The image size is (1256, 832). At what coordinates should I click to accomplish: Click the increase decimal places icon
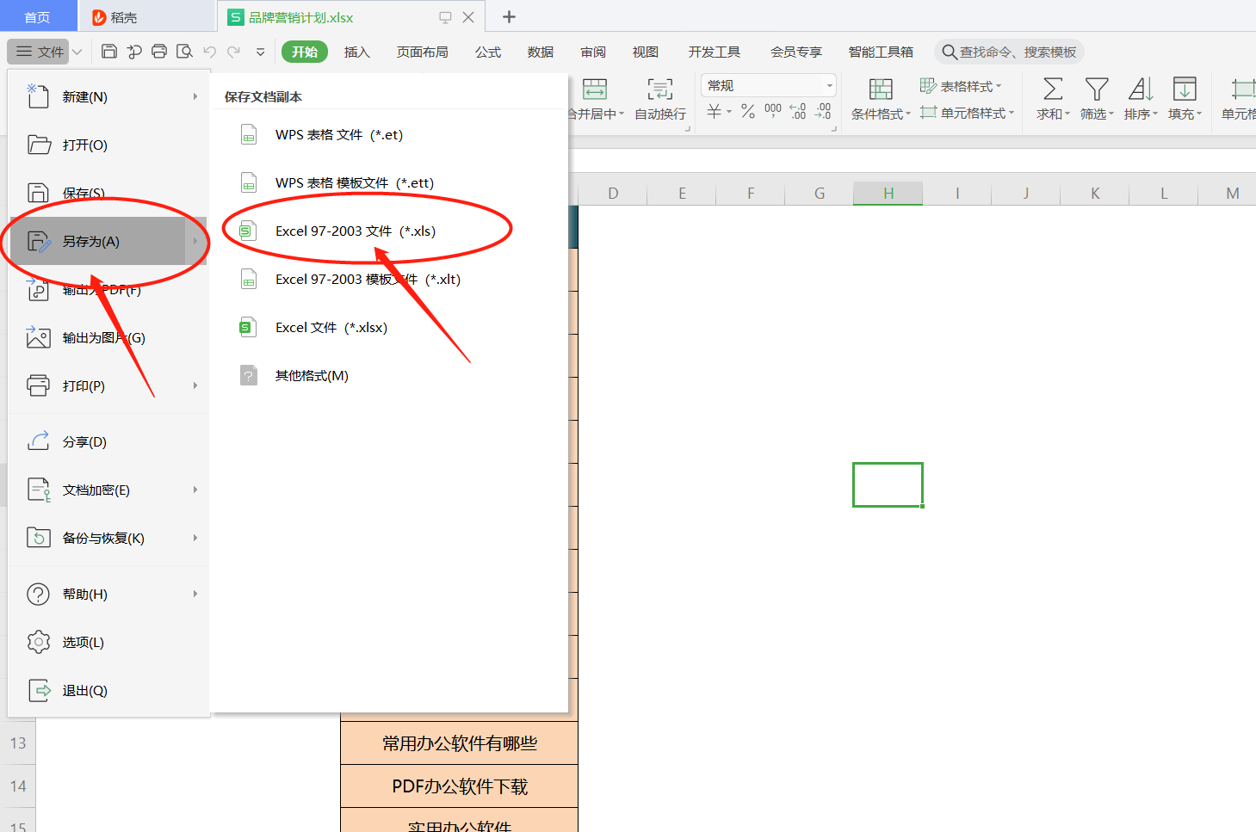pos(798,112)
